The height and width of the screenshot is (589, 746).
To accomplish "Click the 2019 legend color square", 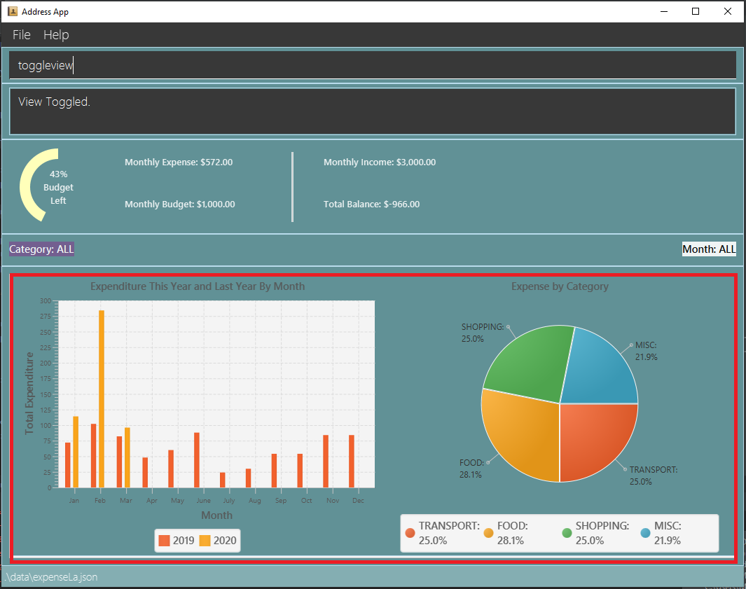I will click(164, 541).
